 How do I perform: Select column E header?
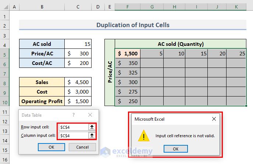coord(110,7)
